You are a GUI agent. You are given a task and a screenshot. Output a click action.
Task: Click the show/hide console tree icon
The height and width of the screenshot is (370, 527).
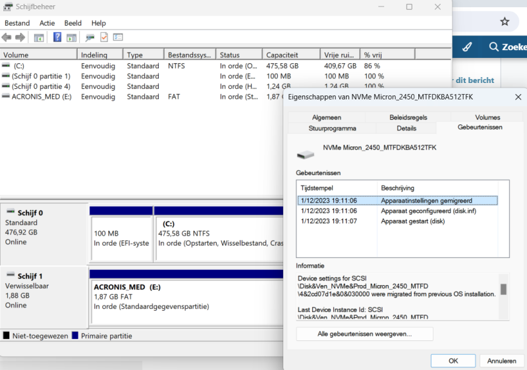click(39, 38)
